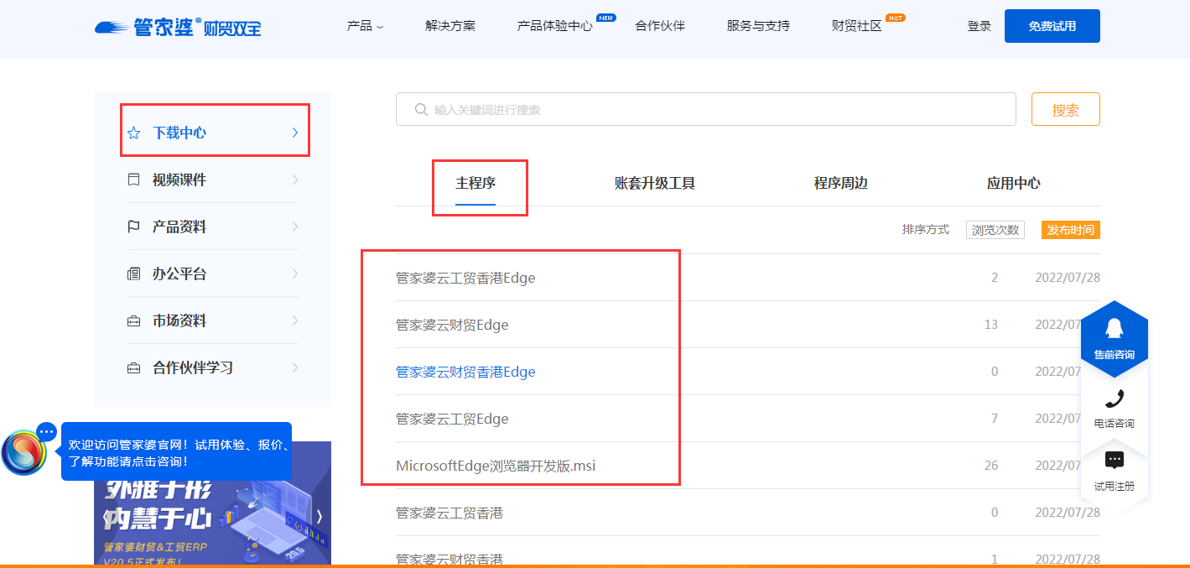Click the three-dot bubble above assistant avatar
Viewport: 1190px width, 568px height.
(x=47, y=431)
